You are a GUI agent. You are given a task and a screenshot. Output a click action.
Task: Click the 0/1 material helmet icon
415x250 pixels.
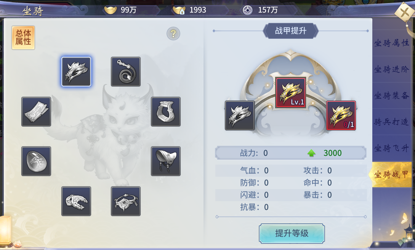pos(341,115)
